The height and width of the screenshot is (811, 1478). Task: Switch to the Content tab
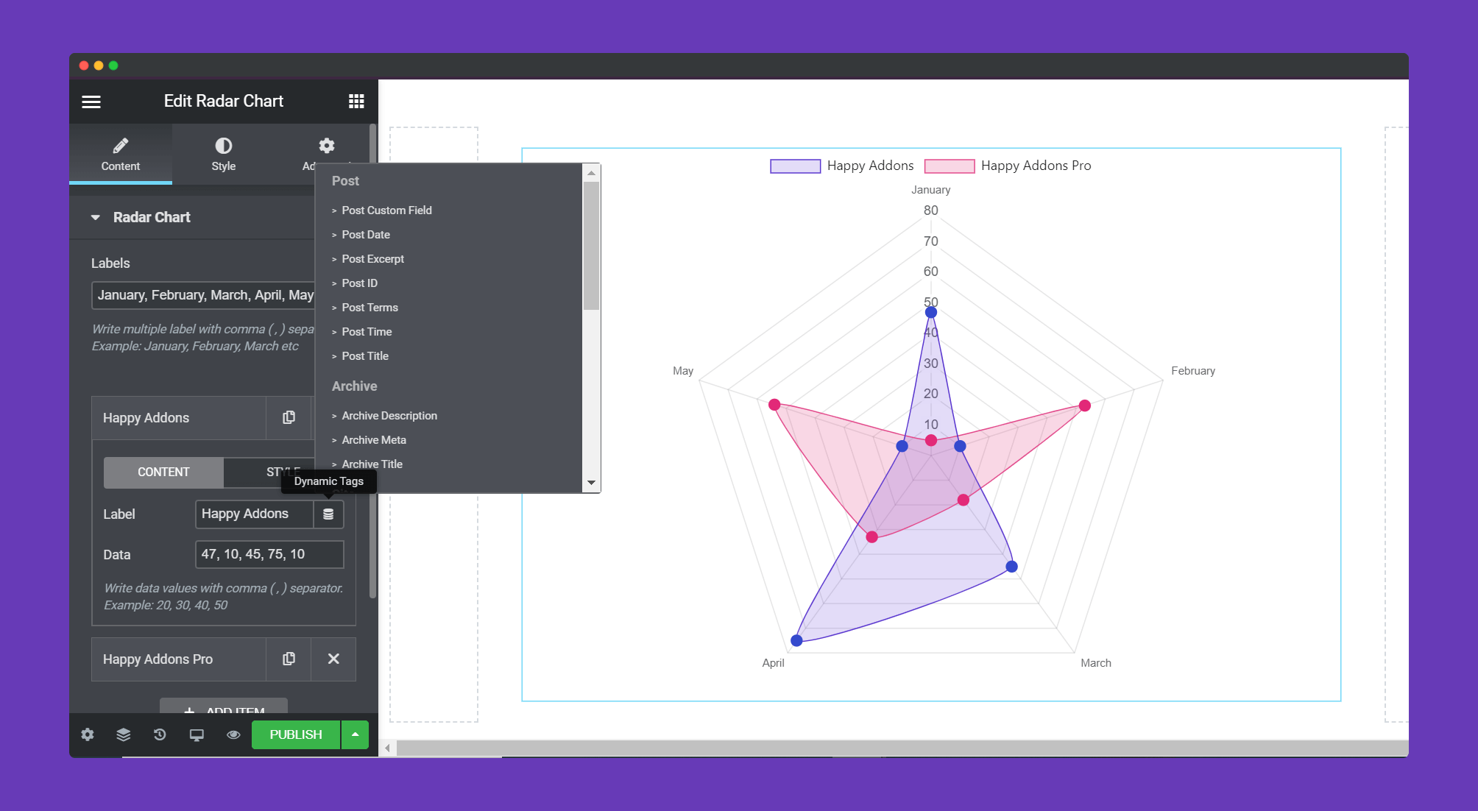[121, 154]
